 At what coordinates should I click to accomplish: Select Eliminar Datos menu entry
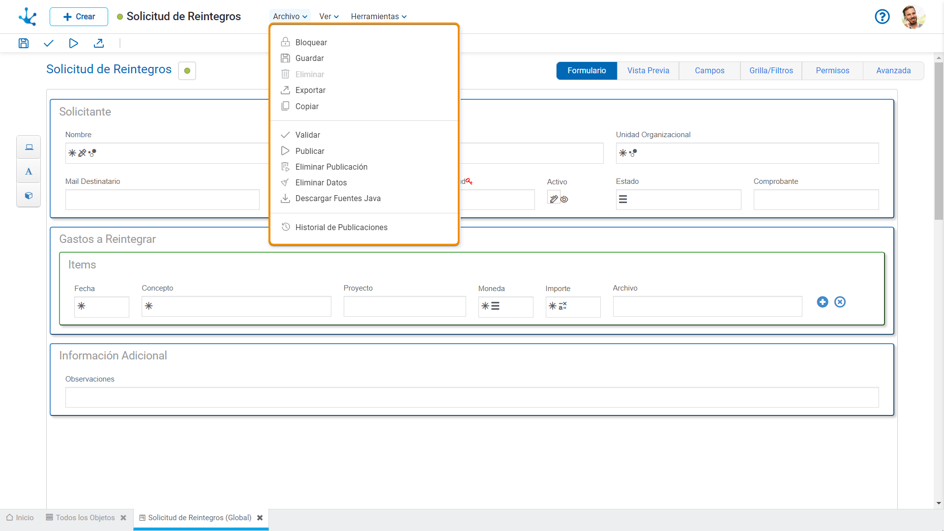(x=364, y=182)
